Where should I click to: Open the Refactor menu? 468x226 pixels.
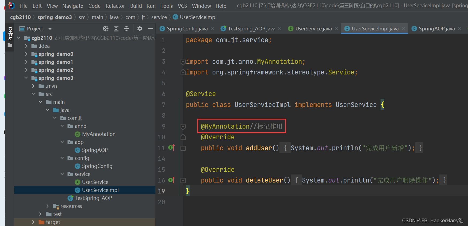115,6
